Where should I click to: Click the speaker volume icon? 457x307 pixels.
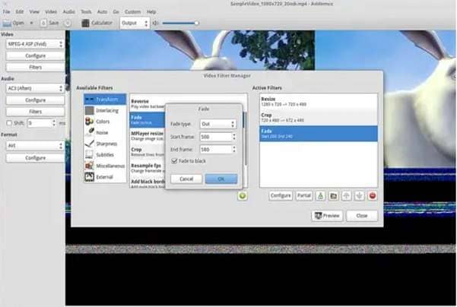click(155, 23)
